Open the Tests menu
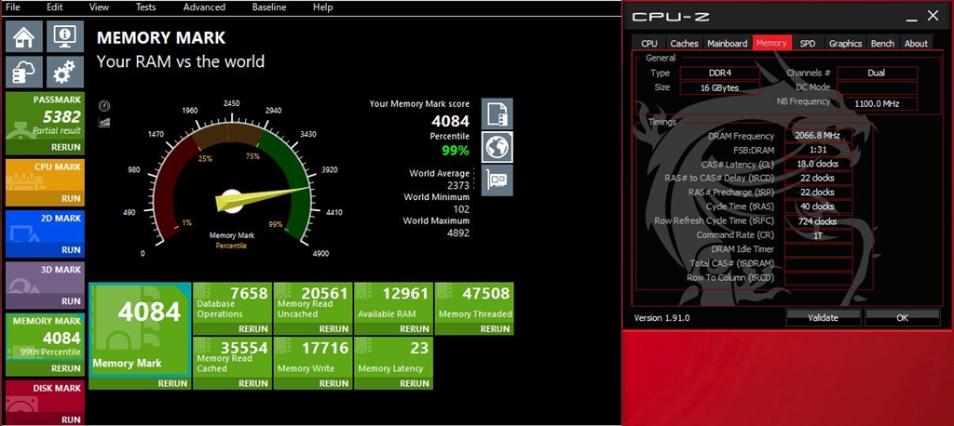Screen dimensions: 954x426 [146, 7]
